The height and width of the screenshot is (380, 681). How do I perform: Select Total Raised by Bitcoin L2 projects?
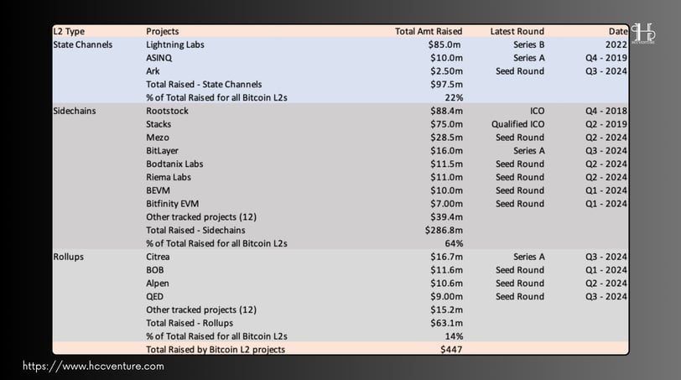(x=217, y=349)
